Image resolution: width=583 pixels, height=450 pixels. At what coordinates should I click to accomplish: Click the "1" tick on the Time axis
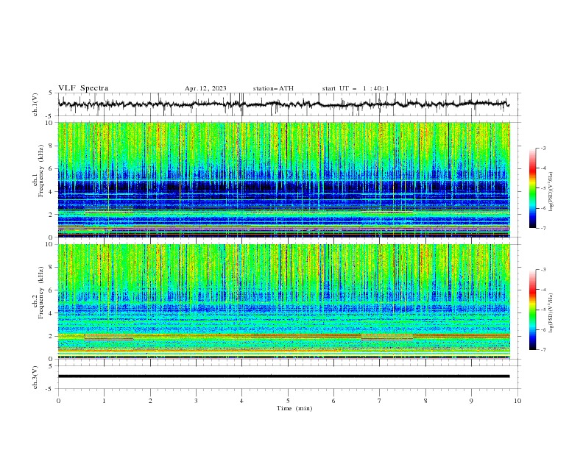click(x=104, y=401)
